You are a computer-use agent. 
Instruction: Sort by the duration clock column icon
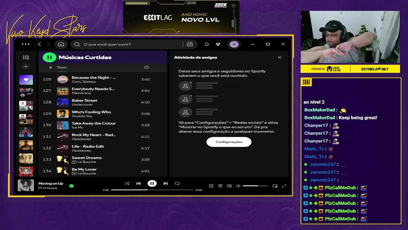147,67
